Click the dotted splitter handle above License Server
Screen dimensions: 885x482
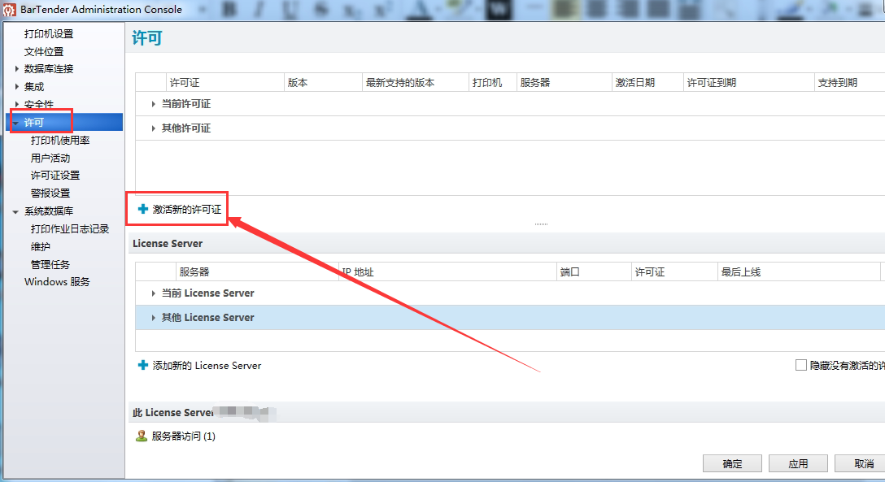click(541, 224)
